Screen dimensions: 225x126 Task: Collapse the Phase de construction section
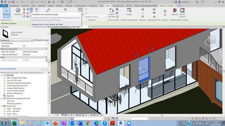[46, 49]
